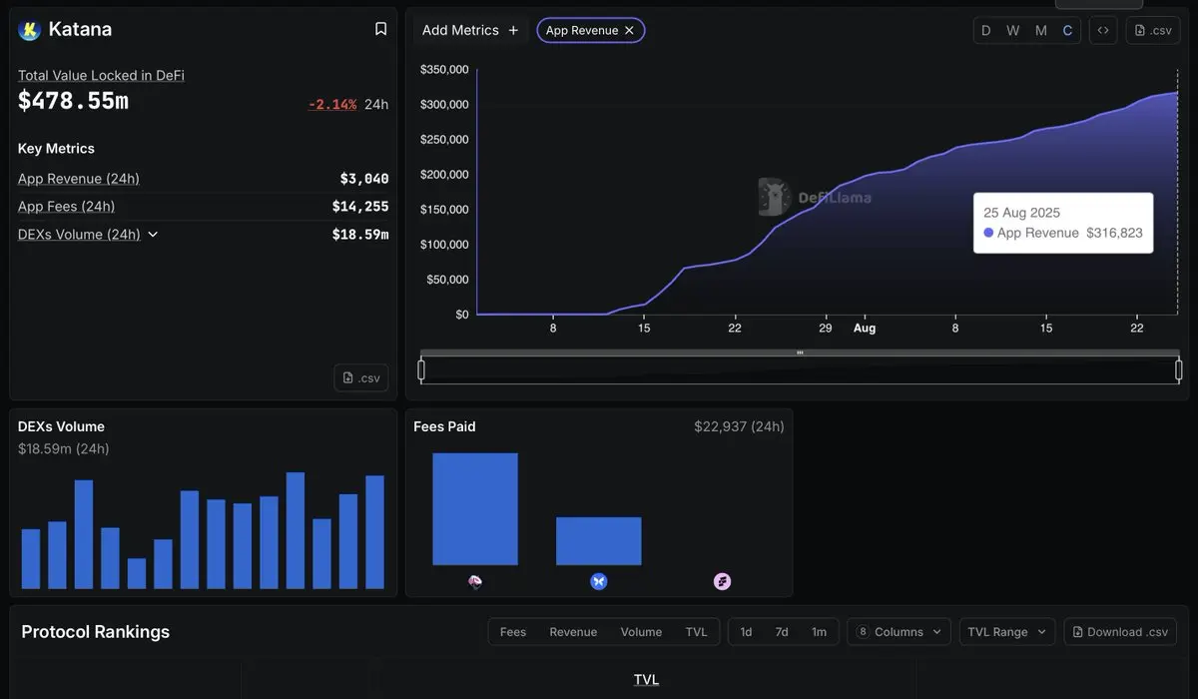
Task: Bookmark Katana with the bookmark icon
Action: tap(380, 29)
